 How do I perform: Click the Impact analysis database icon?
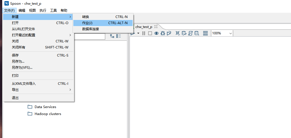(184, 33)
